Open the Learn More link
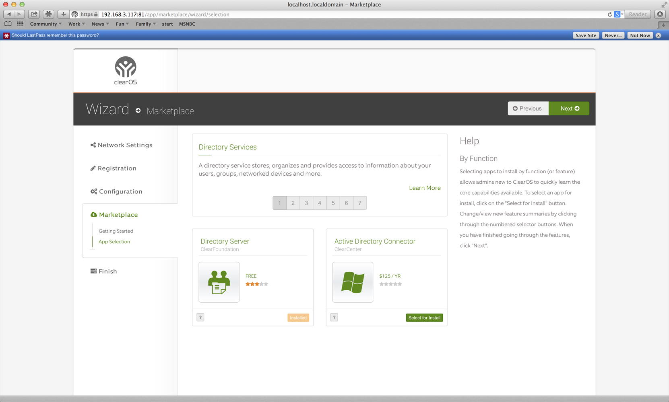This screenshot has height=402, width=669. coord(425,188)
